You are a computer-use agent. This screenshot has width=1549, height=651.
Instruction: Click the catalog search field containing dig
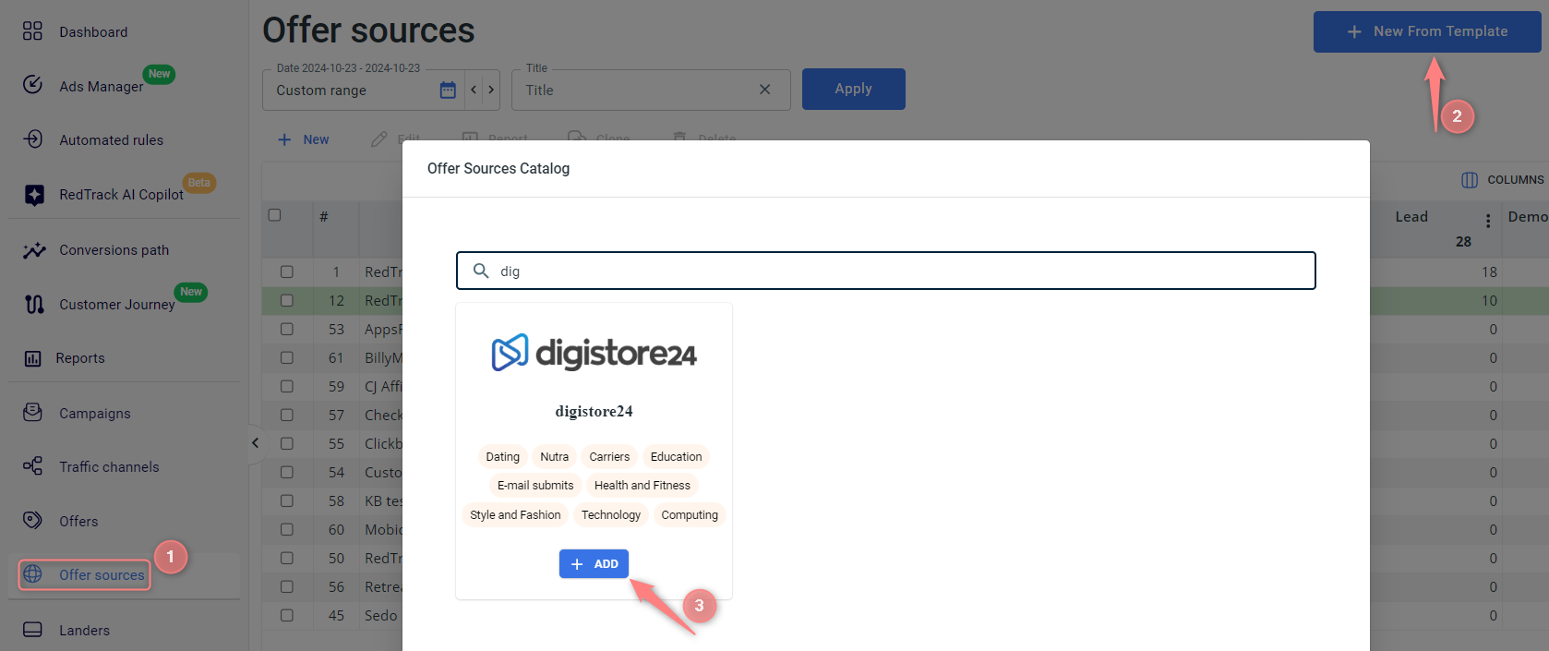(885, 271)
